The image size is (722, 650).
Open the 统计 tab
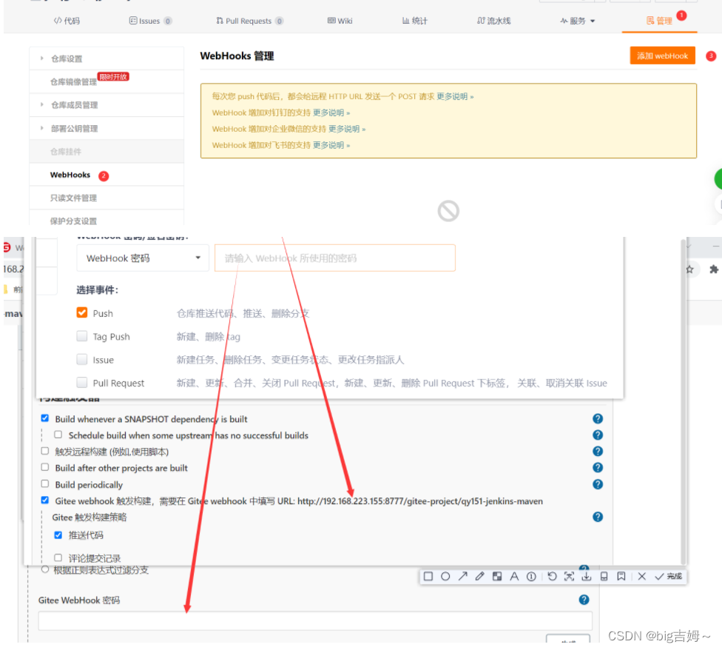click(x=415, y=21)
